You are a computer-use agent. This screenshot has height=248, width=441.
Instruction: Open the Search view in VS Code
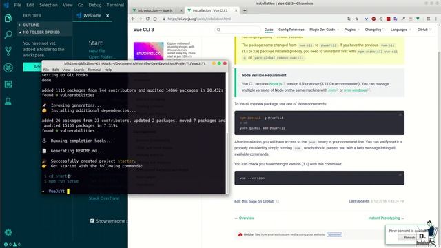[x=8, y=34]
